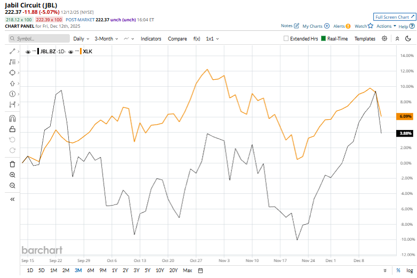Open the 3-Month period dropdown
The height and width of the screenshot is (278, 417).
[x=106, y=39]
